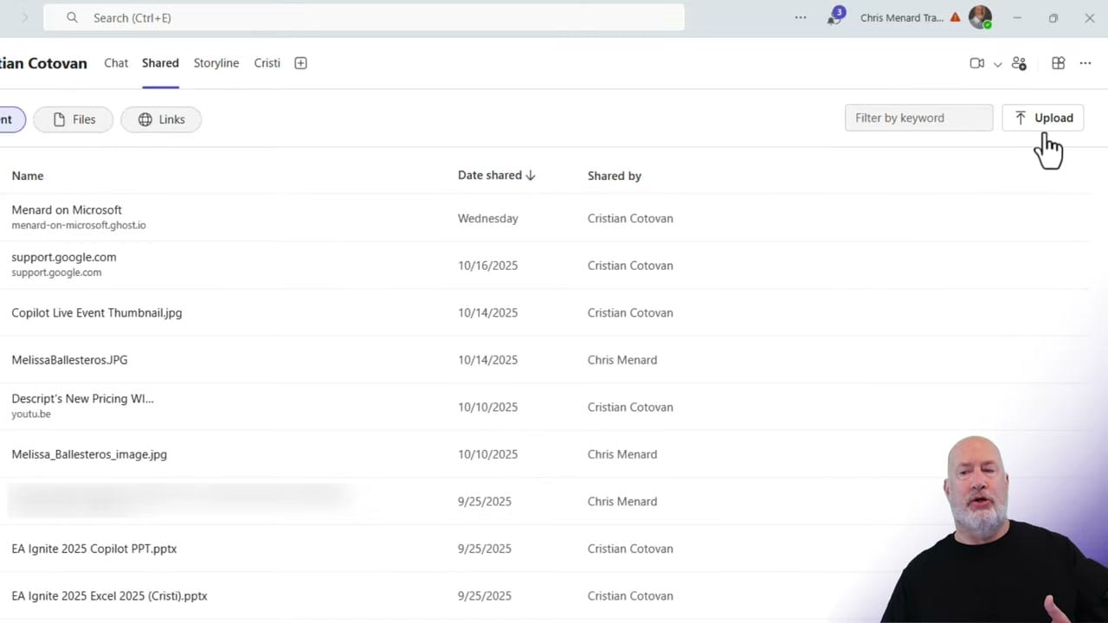
Task: Open the pop-out apps icon
Action: pos(1058,63)
